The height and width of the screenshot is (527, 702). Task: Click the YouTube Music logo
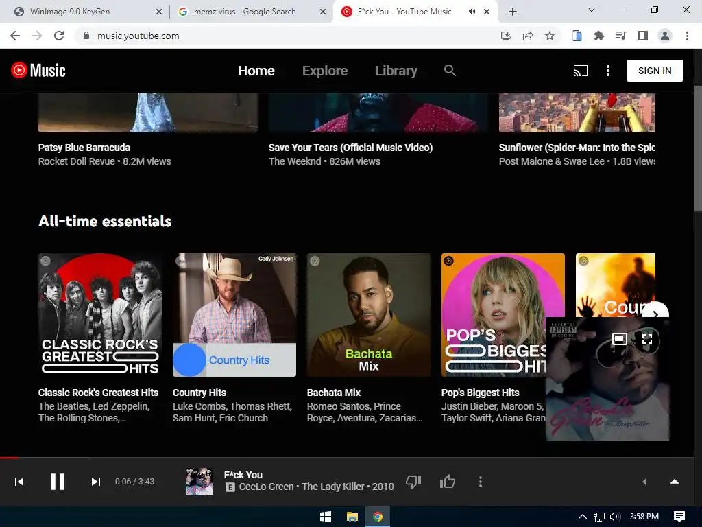(38, 71)
